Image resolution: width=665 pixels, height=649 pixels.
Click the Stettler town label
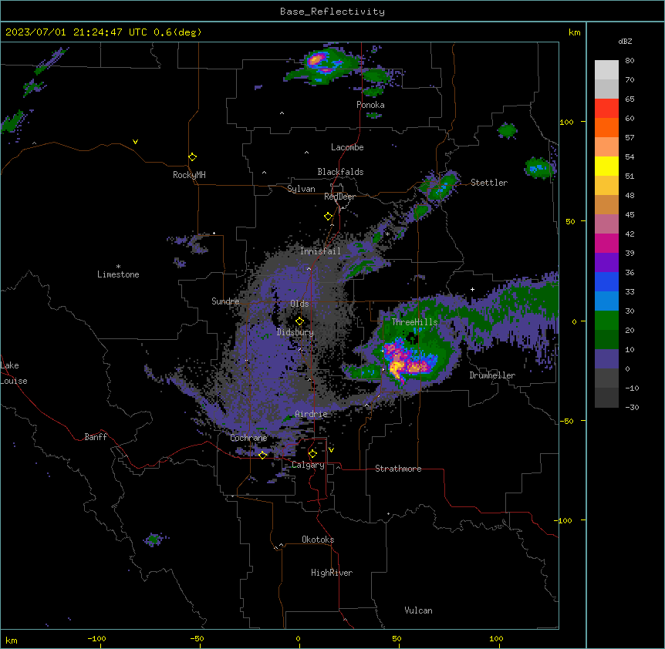489,183
